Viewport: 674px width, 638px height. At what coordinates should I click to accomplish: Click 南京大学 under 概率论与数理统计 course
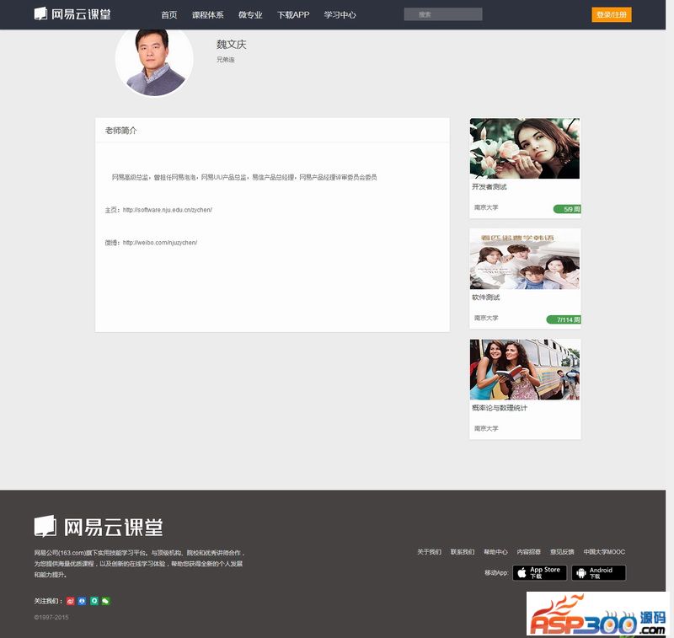point(486,428)
